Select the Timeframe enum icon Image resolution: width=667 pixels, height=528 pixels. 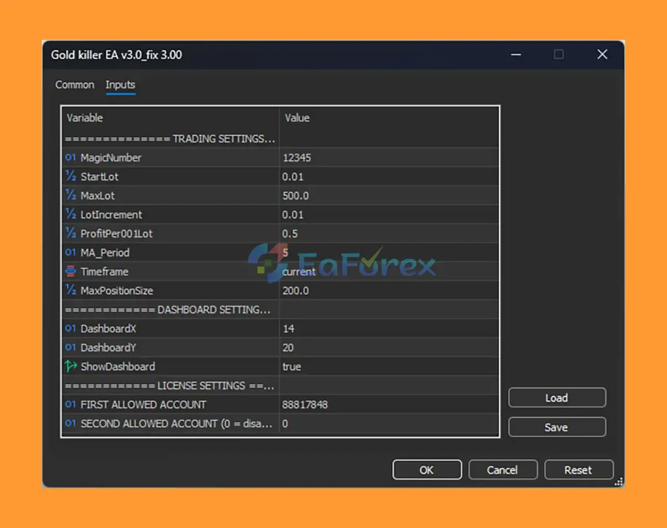71,272
